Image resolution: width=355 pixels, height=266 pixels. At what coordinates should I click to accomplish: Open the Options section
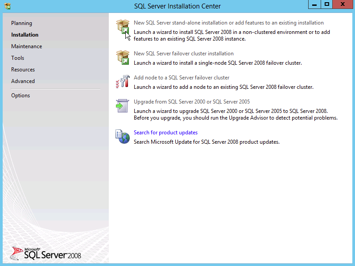point(21,96)
